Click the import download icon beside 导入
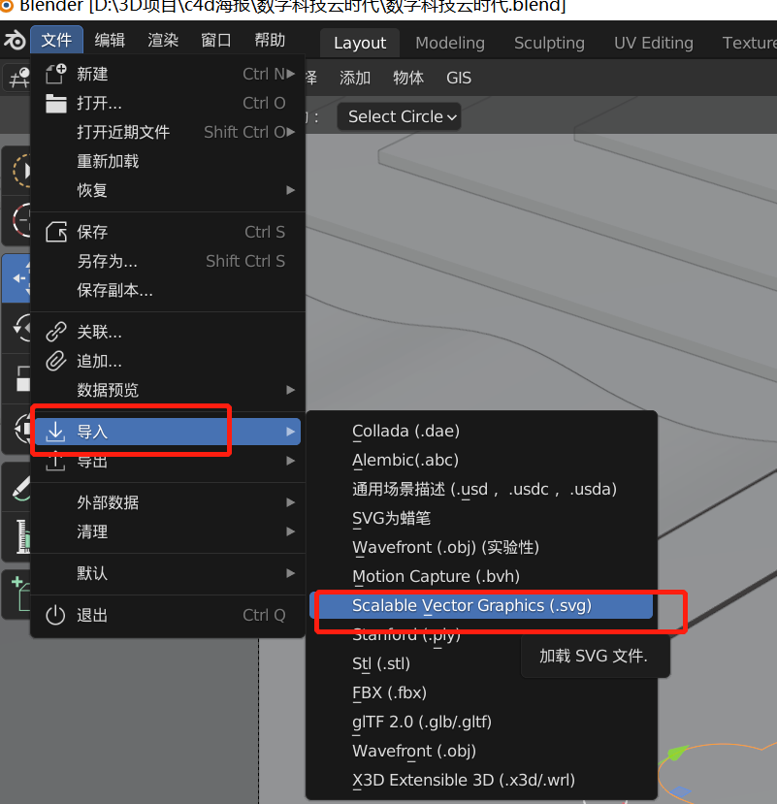 (55, 432)
